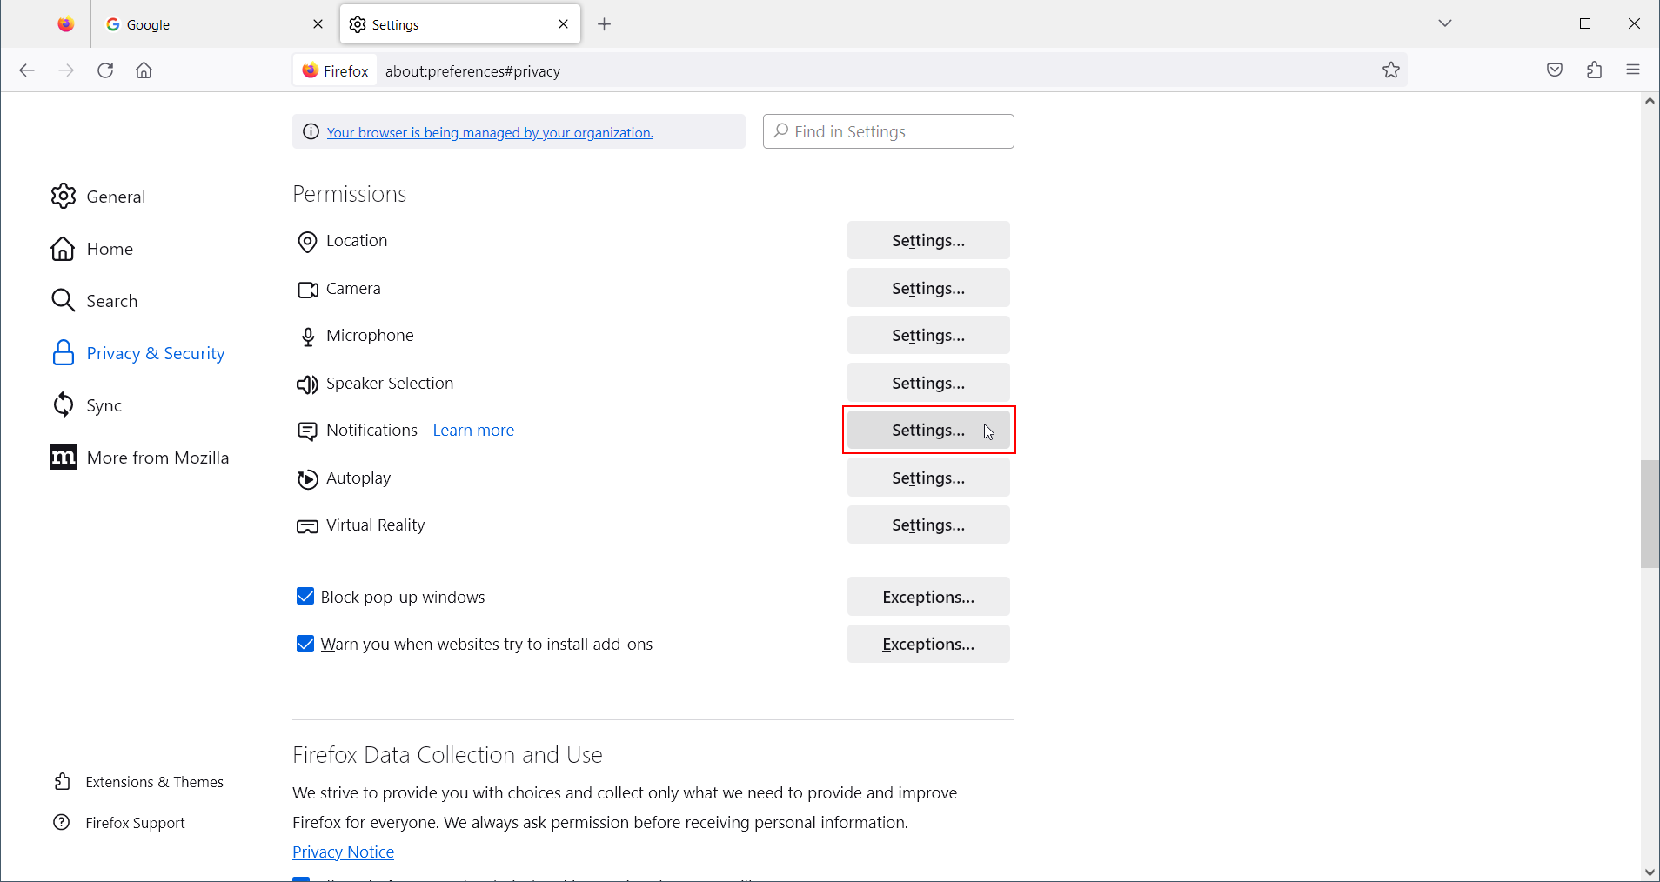Expand the list all tabs dropdown
The height and width of the screenshot is (882, 1660).
pos(1445,23)
